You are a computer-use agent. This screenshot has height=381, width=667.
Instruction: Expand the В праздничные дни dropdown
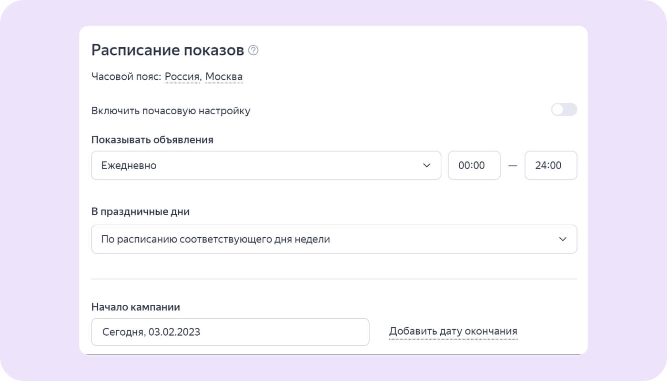point(334,239)
